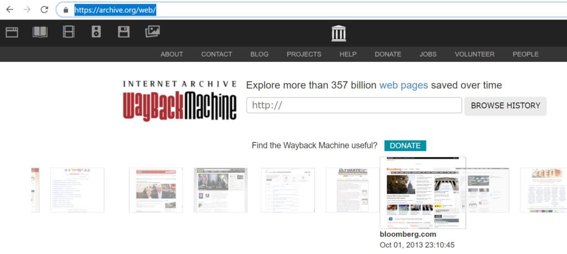Open the PEOPLE menu item
The width and height of the screenshot is (567, 254).
525,54
